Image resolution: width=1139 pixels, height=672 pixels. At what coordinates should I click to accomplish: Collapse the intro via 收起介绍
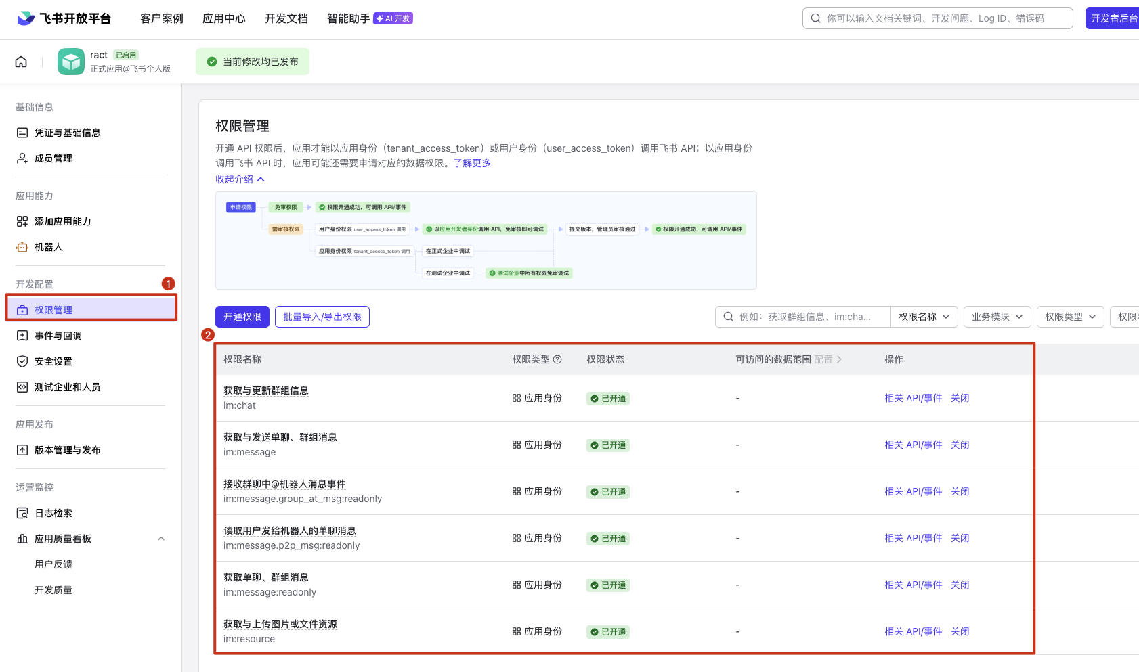coord(240,179)
